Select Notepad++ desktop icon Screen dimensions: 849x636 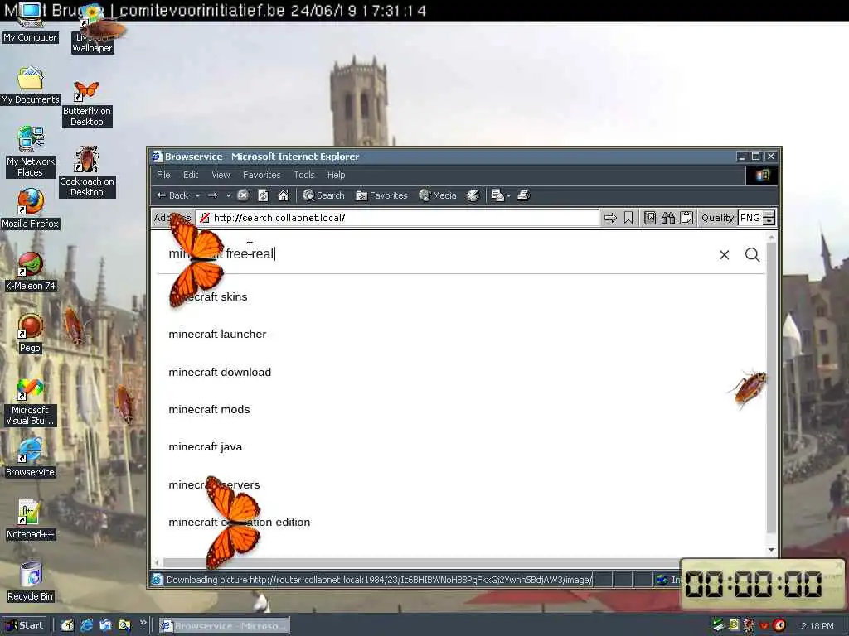(31, 520)
